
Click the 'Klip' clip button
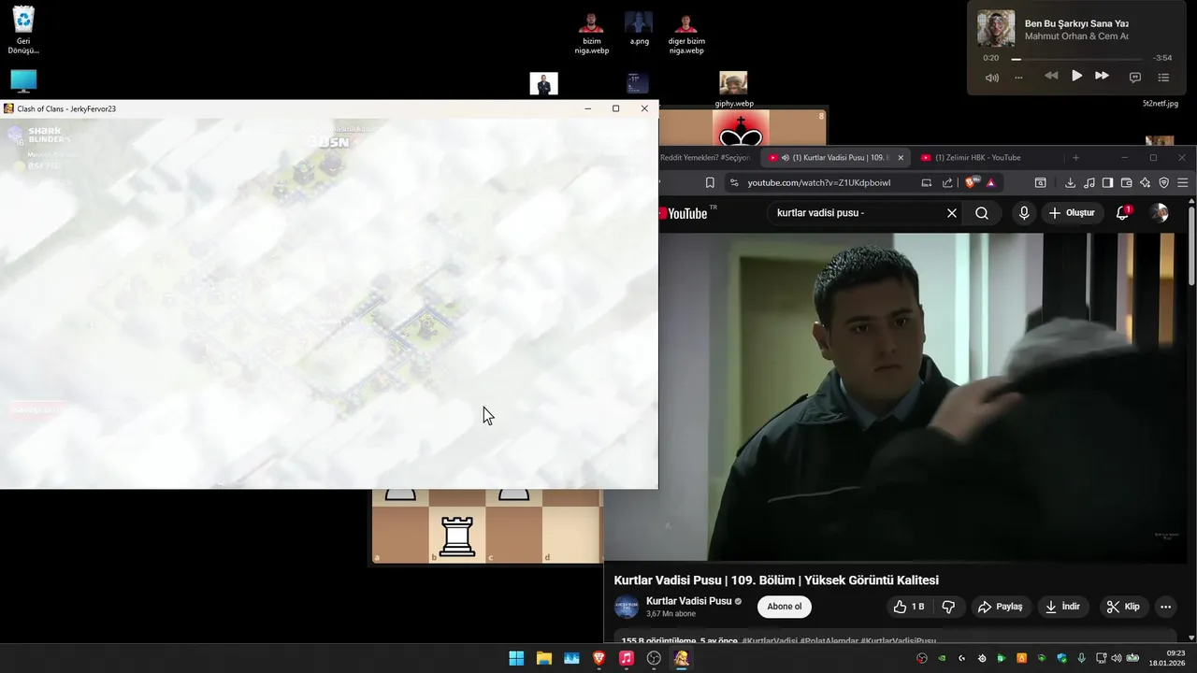coord(1123,607)
